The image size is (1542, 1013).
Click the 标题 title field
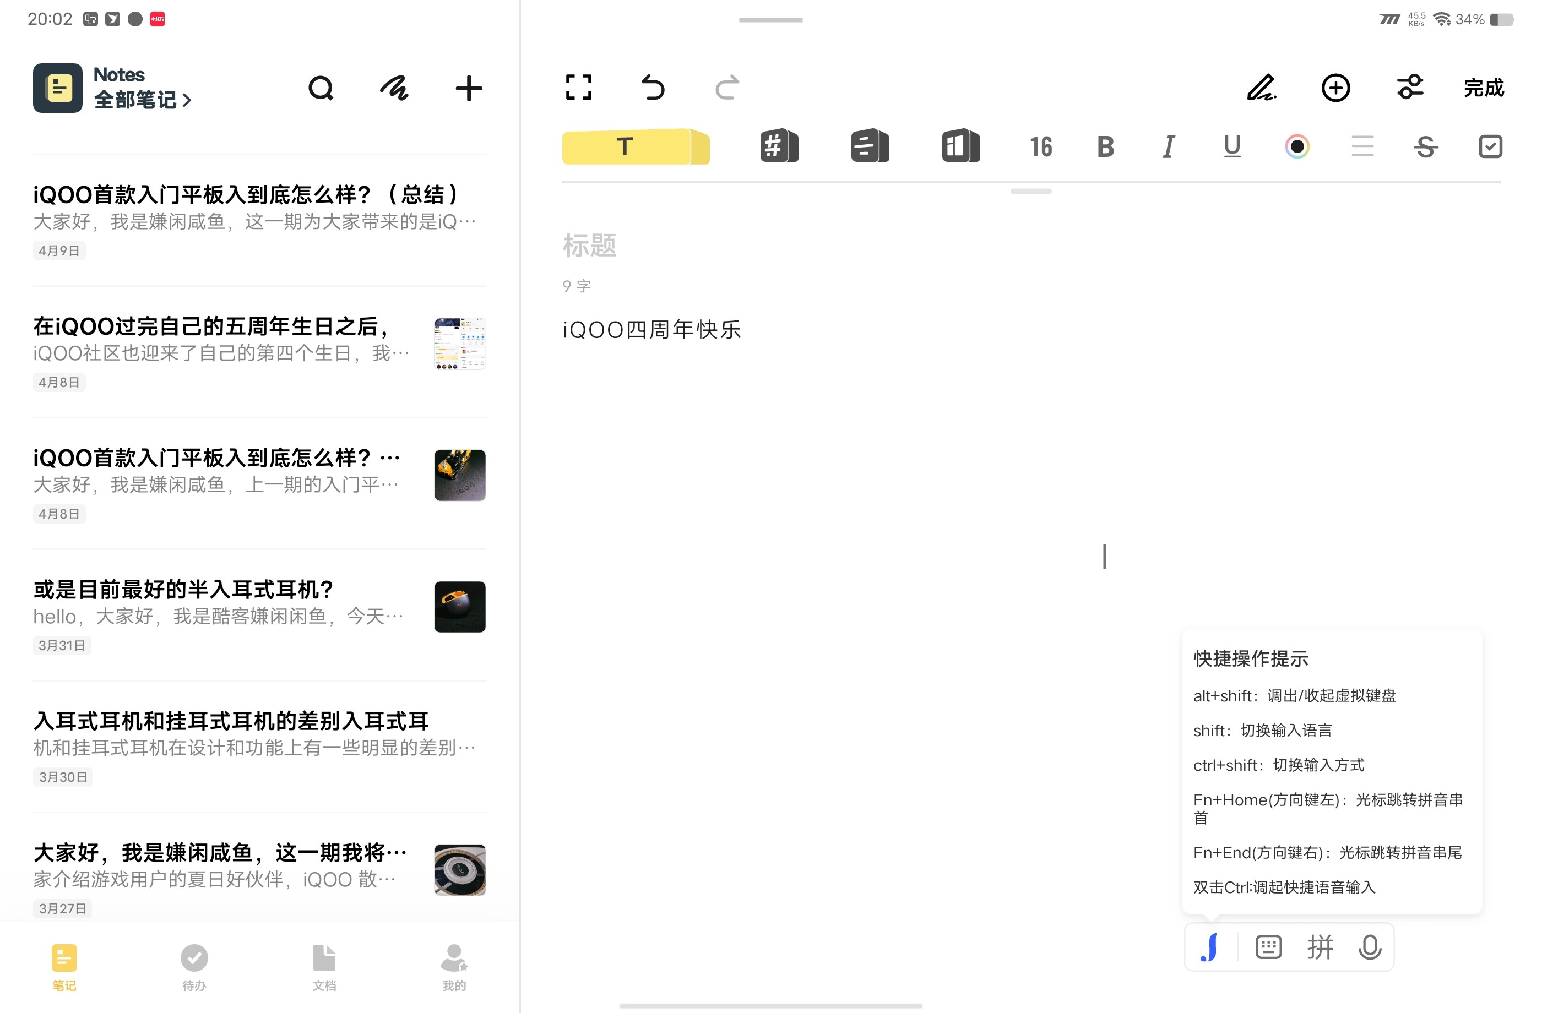tap(590, 246)
